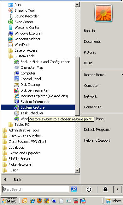Launch the Windows Explorer icon

click(x=11, y=33)
